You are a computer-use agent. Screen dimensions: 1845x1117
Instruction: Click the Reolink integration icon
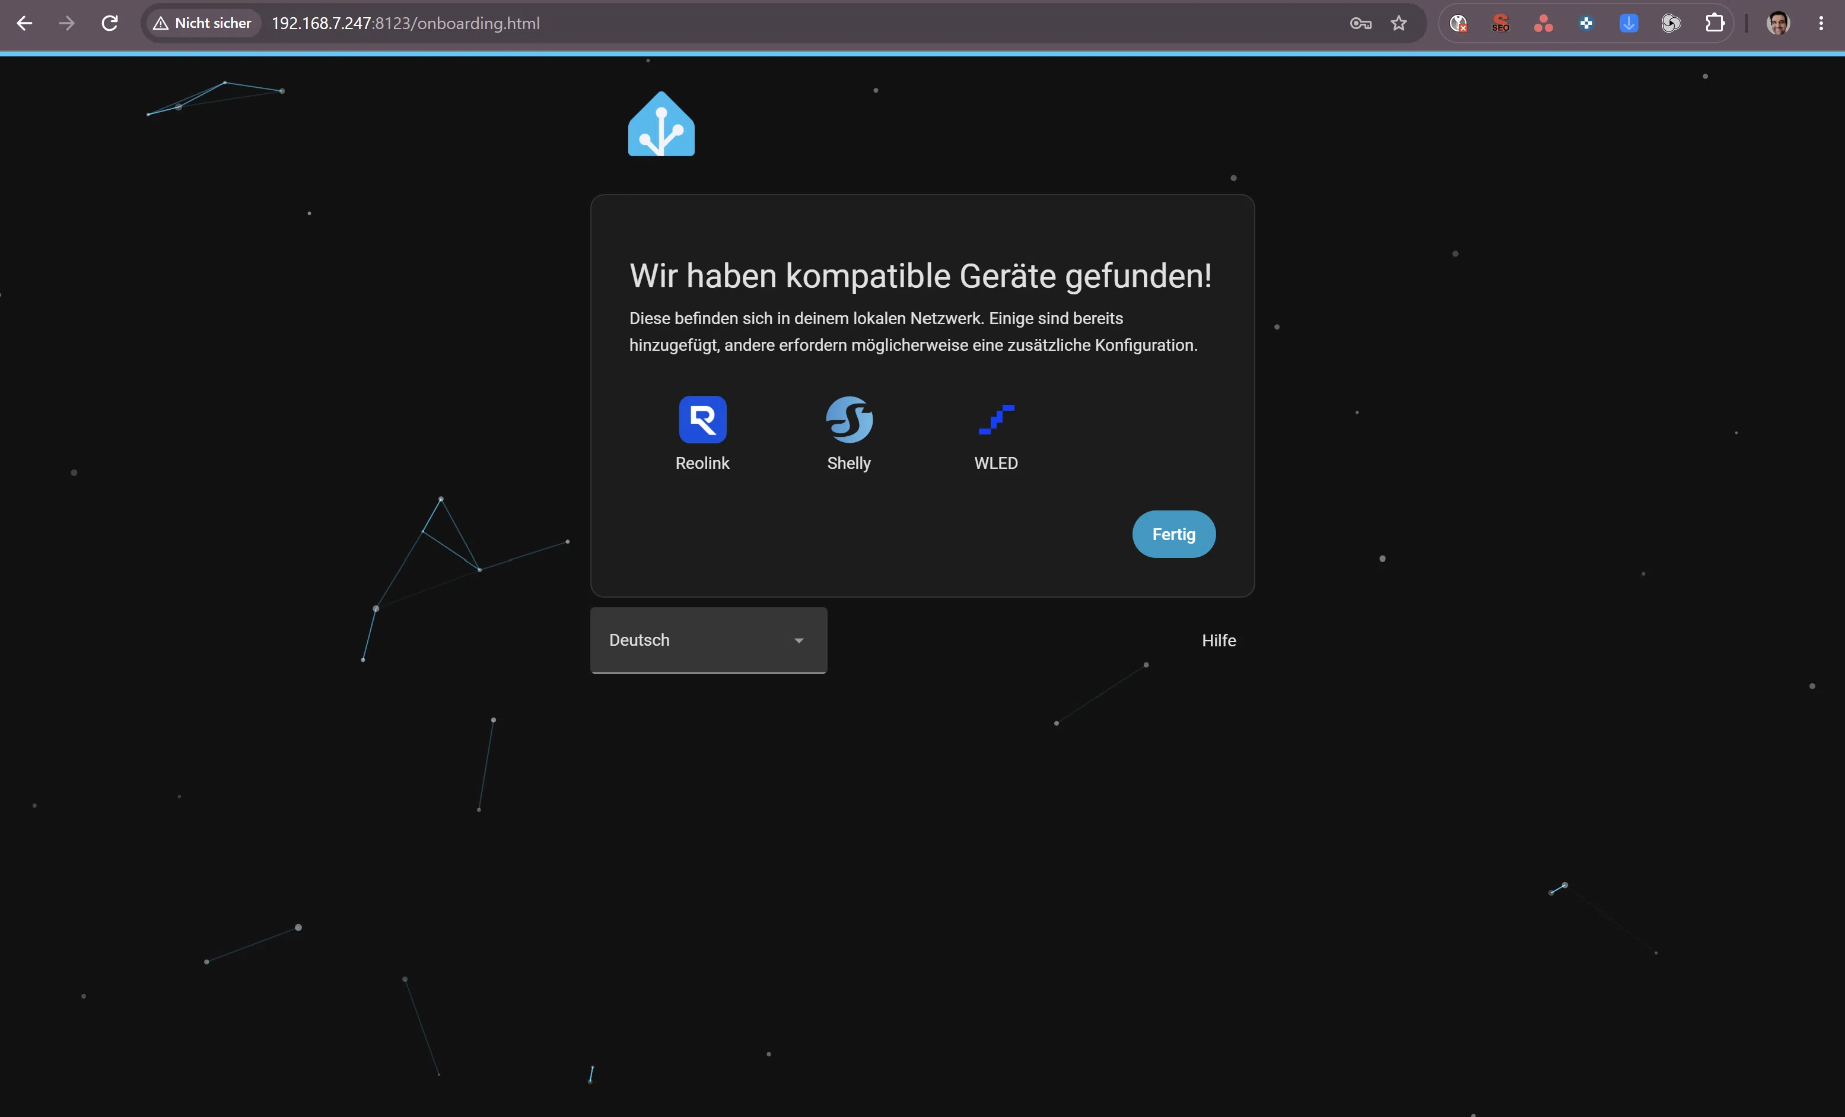click(x=702, y=420)
